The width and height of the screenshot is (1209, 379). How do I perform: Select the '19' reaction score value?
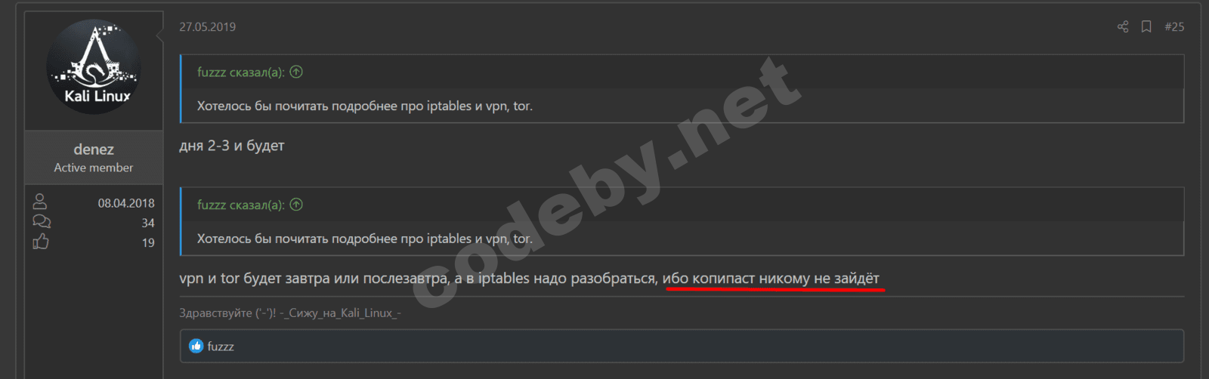pos(148,242)
